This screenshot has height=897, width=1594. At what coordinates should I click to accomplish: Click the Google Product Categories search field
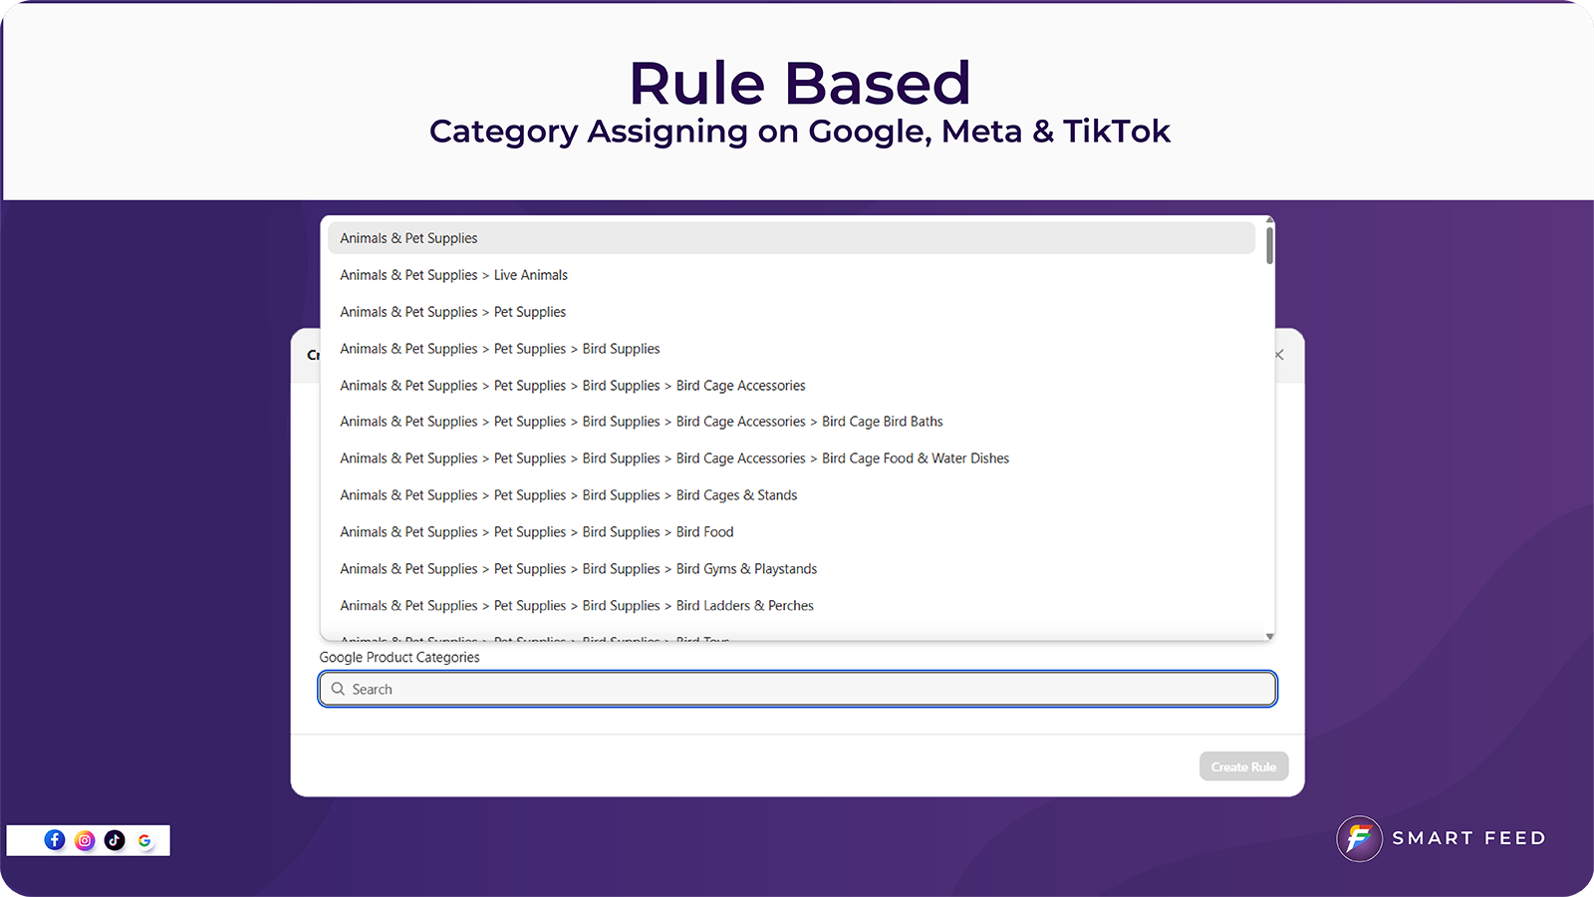(x=797, y=689)
